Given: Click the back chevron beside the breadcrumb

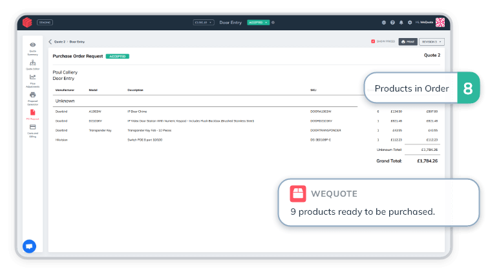Looking at the screenshot, I should tap(50, 41).
